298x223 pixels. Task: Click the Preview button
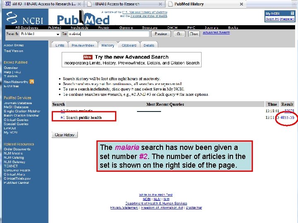pyautogui.click(x=161, y=34)
